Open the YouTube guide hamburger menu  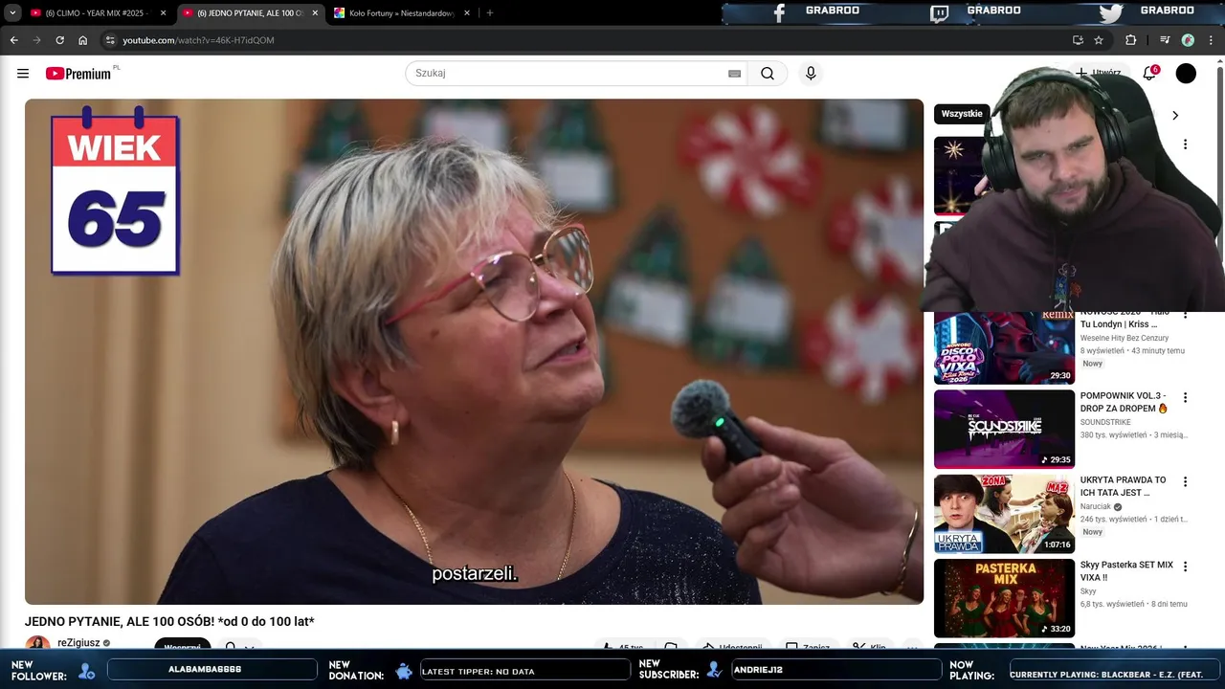tap(23, 74)
